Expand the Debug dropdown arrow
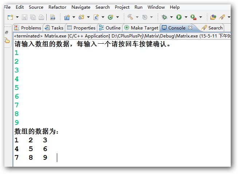Screen dimensions: 238x174 [171, 17]
